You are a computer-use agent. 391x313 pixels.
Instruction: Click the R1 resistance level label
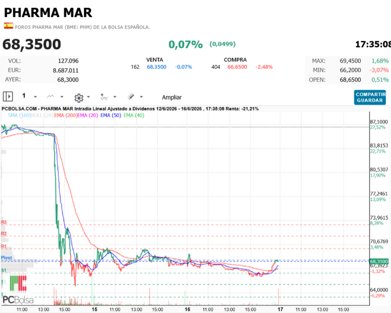click(x=4, y=247)
